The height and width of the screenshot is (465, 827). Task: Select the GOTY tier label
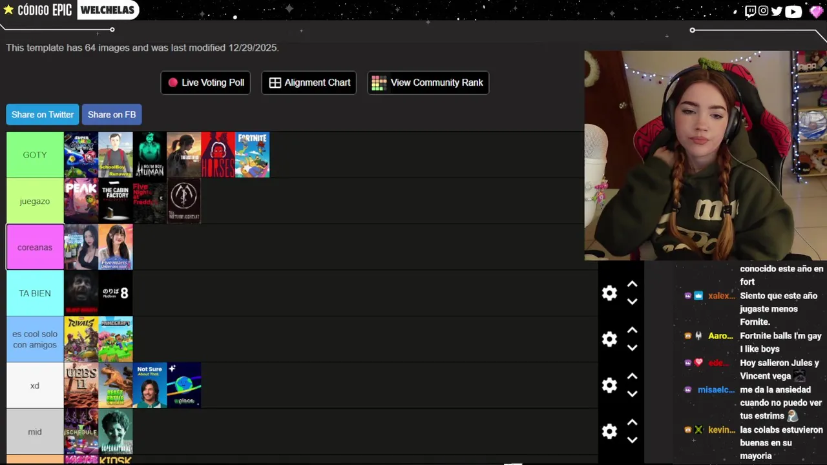(x=35, y=155)
